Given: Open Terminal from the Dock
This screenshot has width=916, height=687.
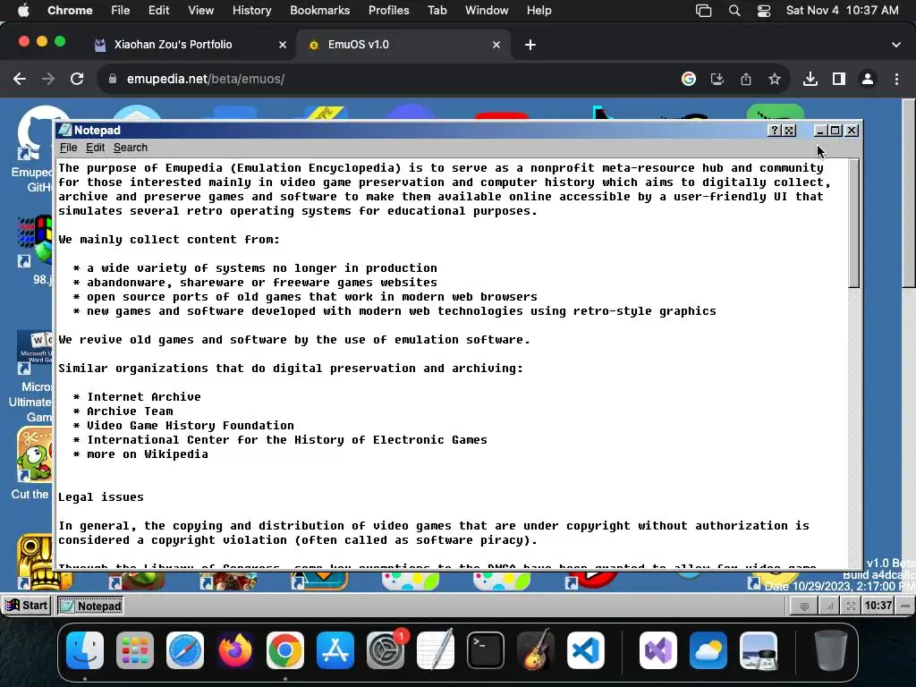Looking at the screenshot, I should (486, 650).
